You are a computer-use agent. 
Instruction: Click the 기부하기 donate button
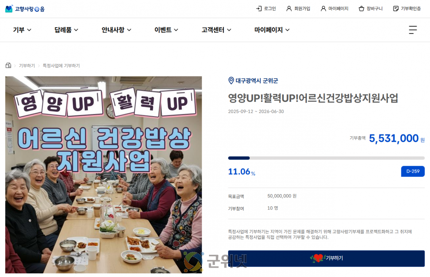click(x=326, y=258)
